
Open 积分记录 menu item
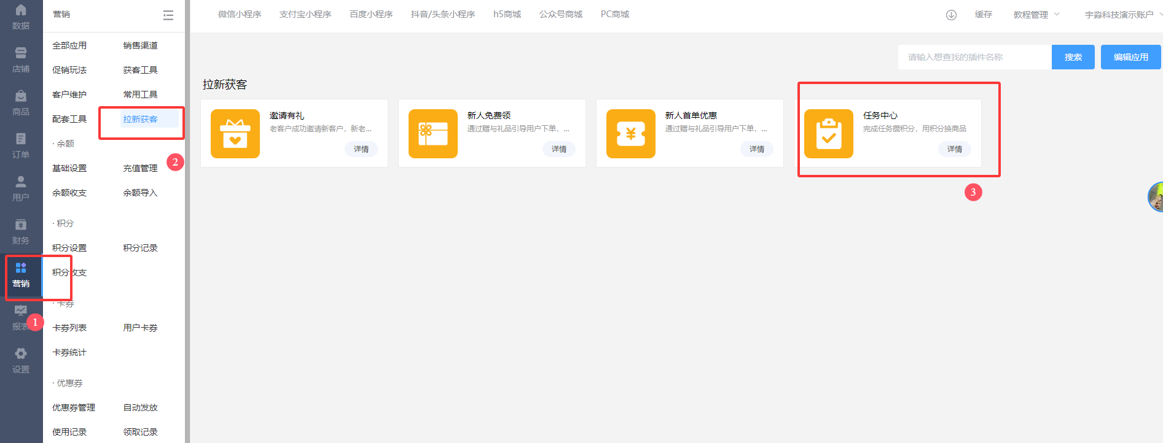[x=140, y=248]
